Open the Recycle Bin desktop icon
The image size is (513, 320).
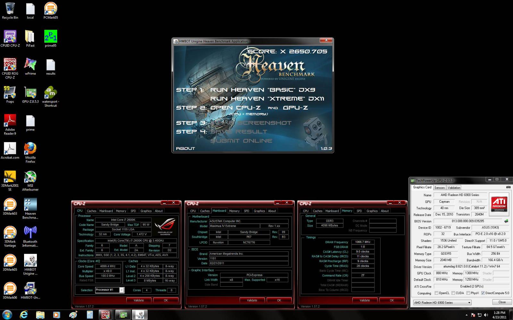10,11
